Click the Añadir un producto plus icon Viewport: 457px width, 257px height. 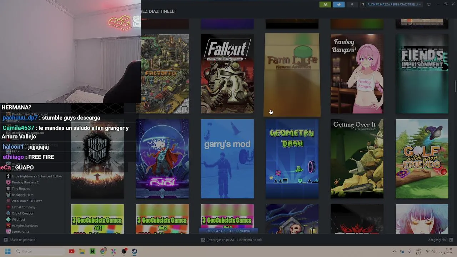pos(5,240)
